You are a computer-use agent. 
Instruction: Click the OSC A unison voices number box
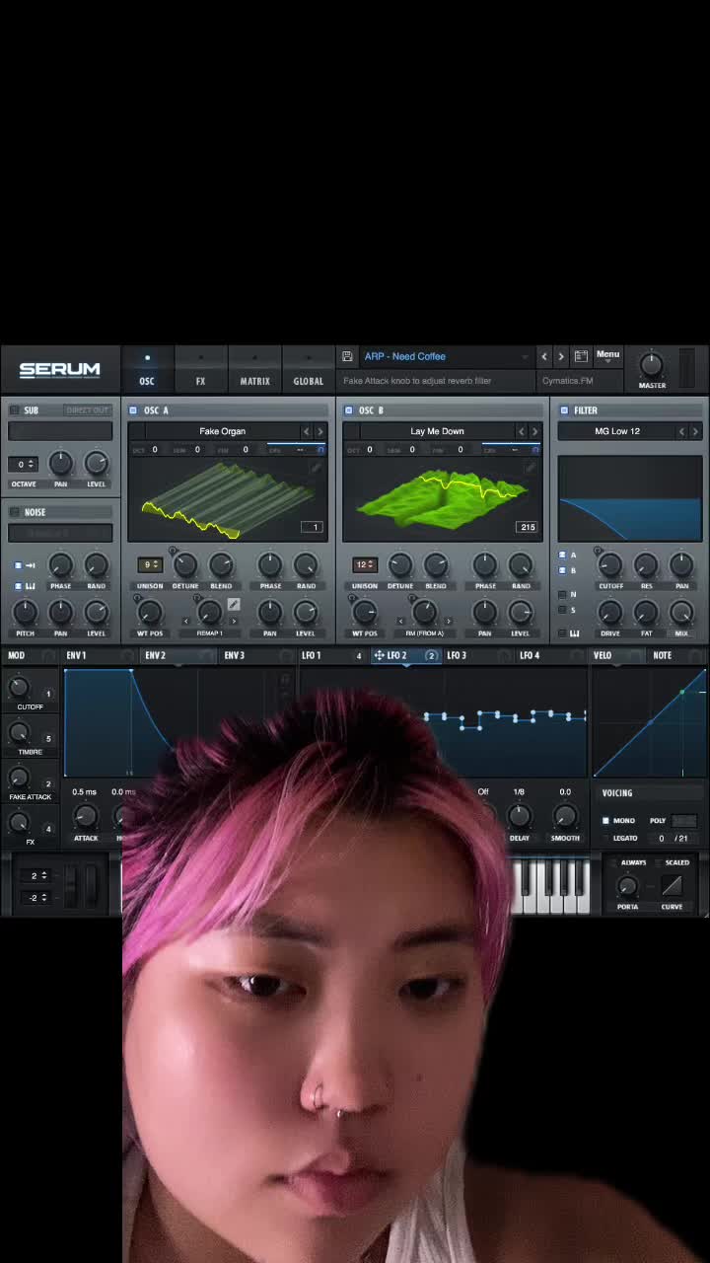click(x=150, y=564)
